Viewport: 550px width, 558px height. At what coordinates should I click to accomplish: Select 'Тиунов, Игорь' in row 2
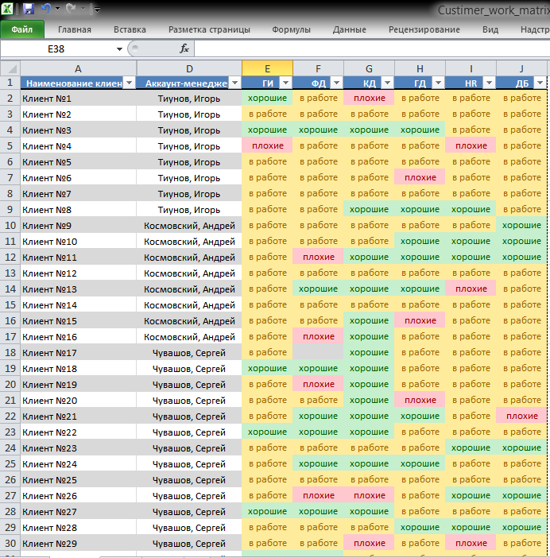point(189,99)
